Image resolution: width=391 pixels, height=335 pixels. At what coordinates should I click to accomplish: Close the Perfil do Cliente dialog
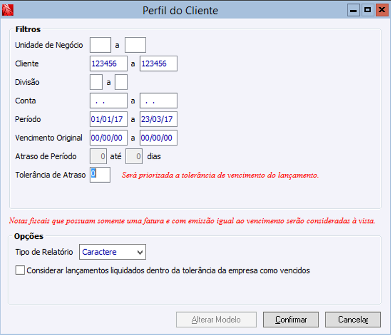(x=381, y=10)
